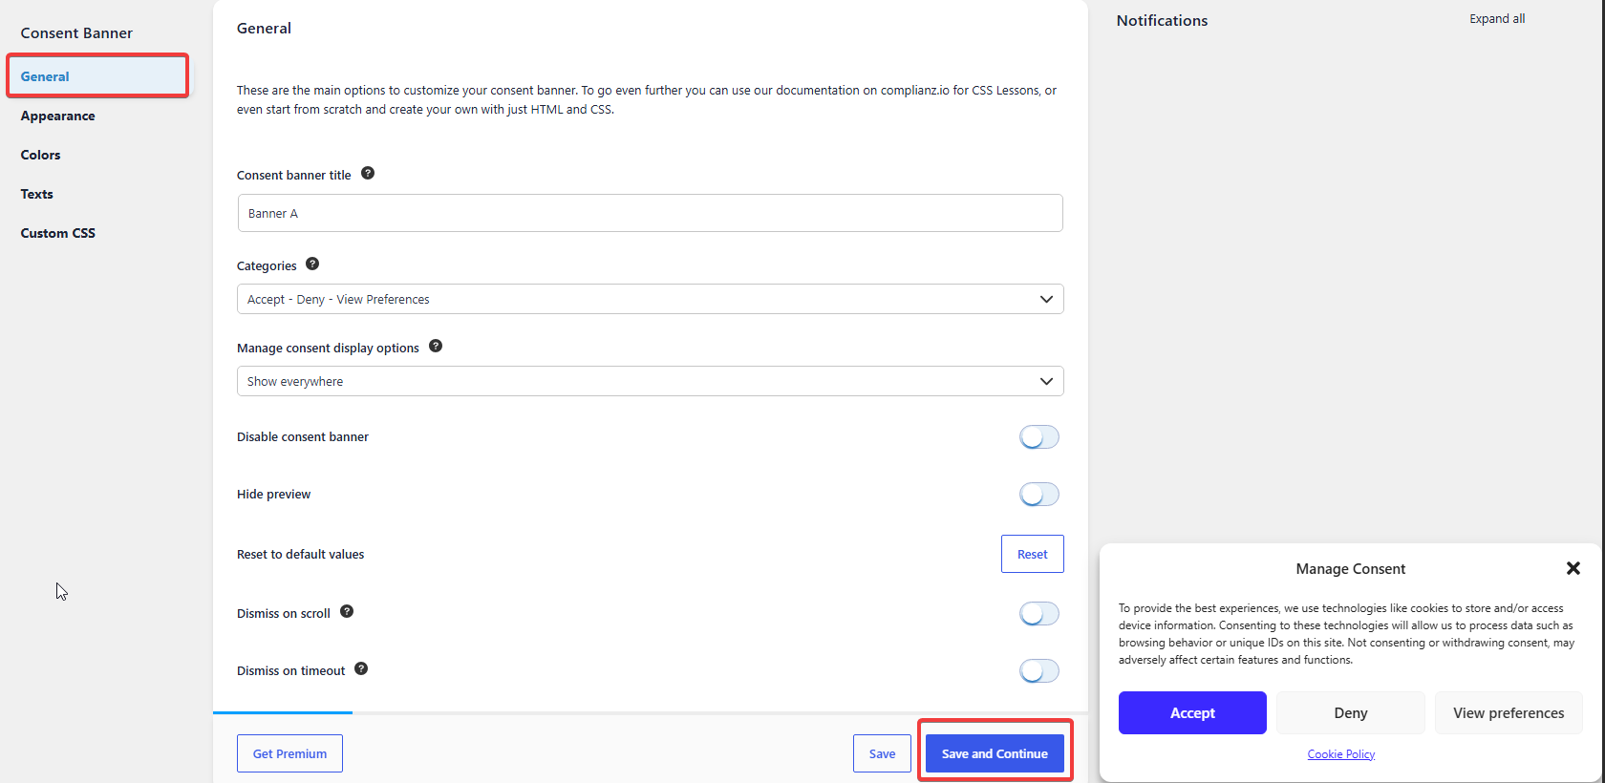Image resolution: width=1605 pixels, height=783 pixels.
Task: Open the Categories dropdown
Action: (651, 299)
